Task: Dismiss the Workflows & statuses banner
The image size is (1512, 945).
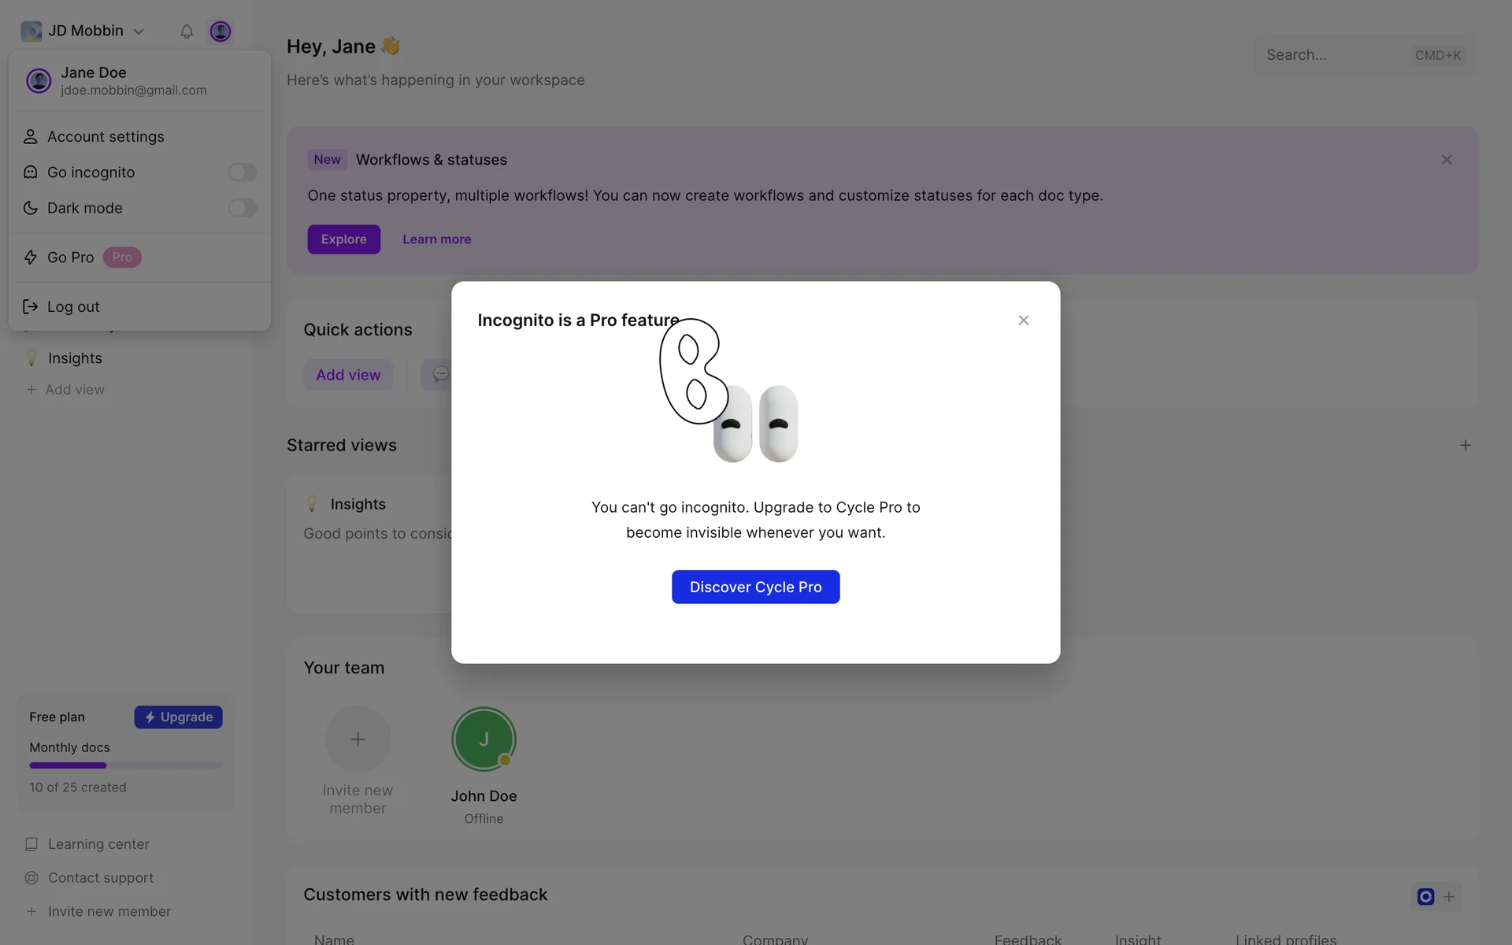Action: [1446, 160]
